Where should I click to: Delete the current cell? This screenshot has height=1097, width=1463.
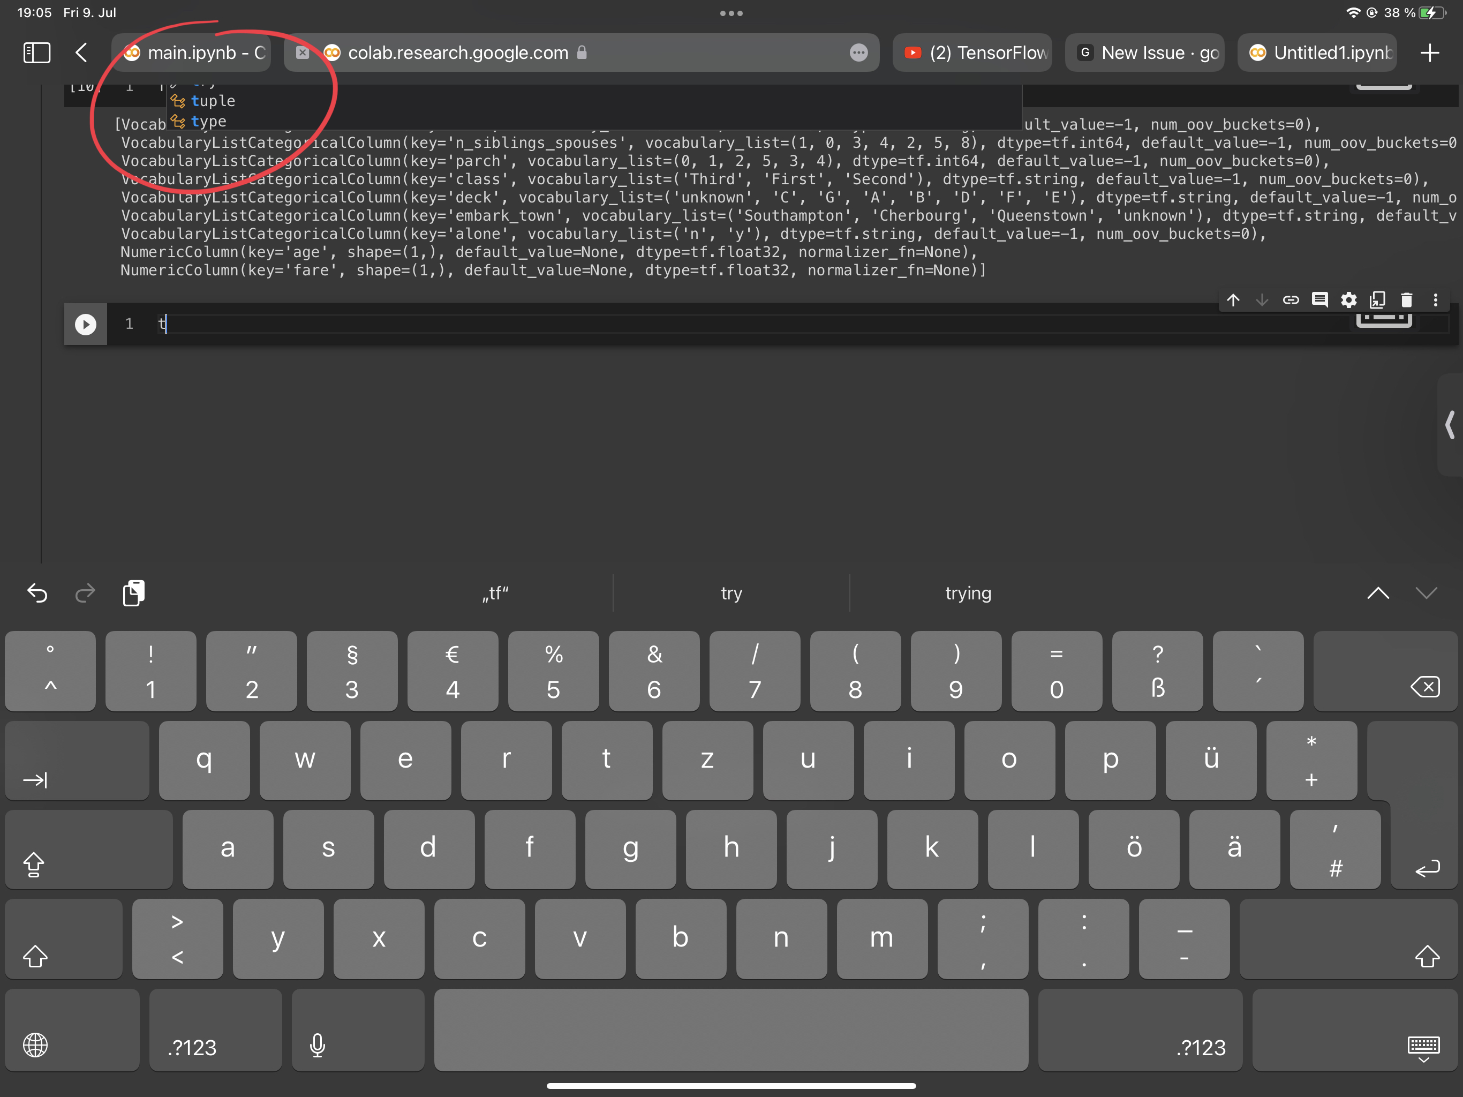tap(1406, 300)
